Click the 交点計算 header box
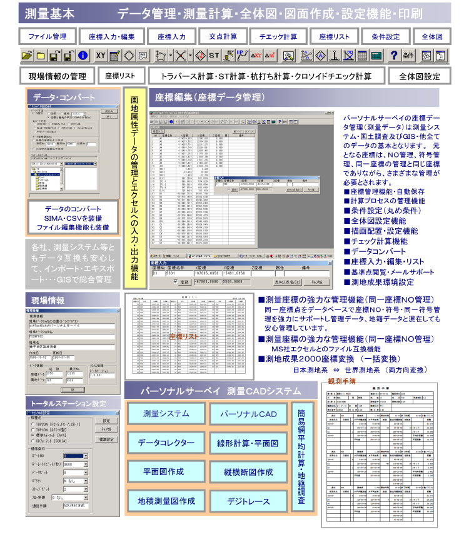Image resolution: width=469 pixels, height=547 pixels. point(223,36)
